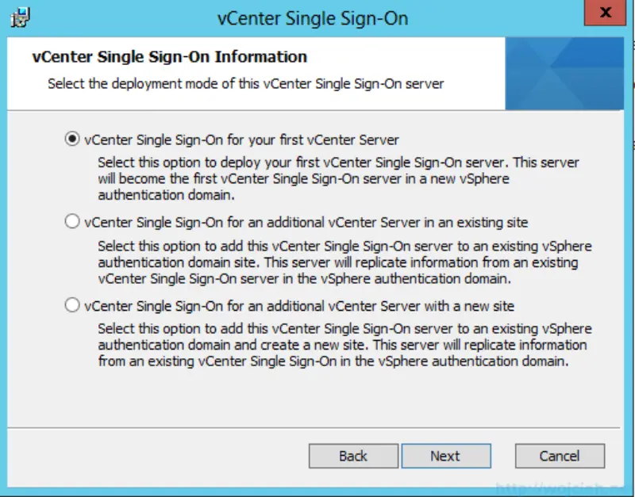Click the red X close button

coord(605,13)
